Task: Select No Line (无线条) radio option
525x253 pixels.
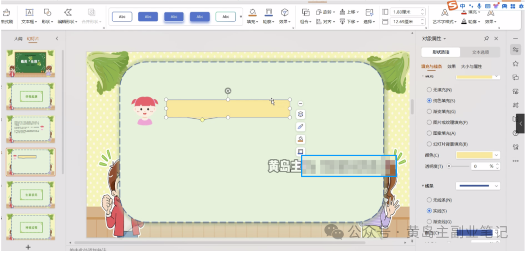Action: [429, 200]
